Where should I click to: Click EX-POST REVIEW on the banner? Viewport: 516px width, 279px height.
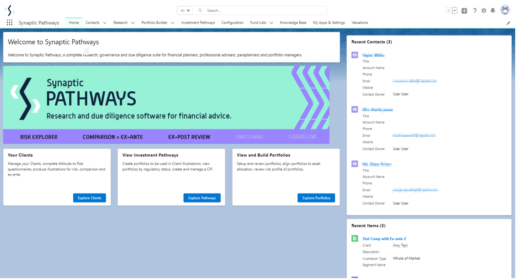pos(189,137)
